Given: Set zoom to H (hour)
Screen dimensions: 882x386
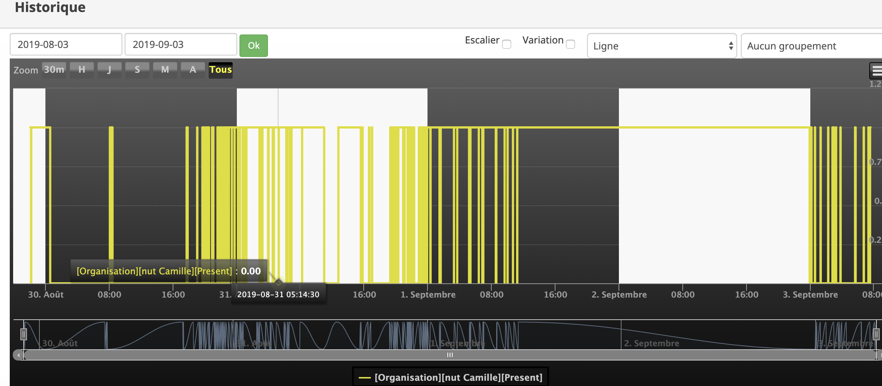Looking at the screenshot, I should [82, 70].
